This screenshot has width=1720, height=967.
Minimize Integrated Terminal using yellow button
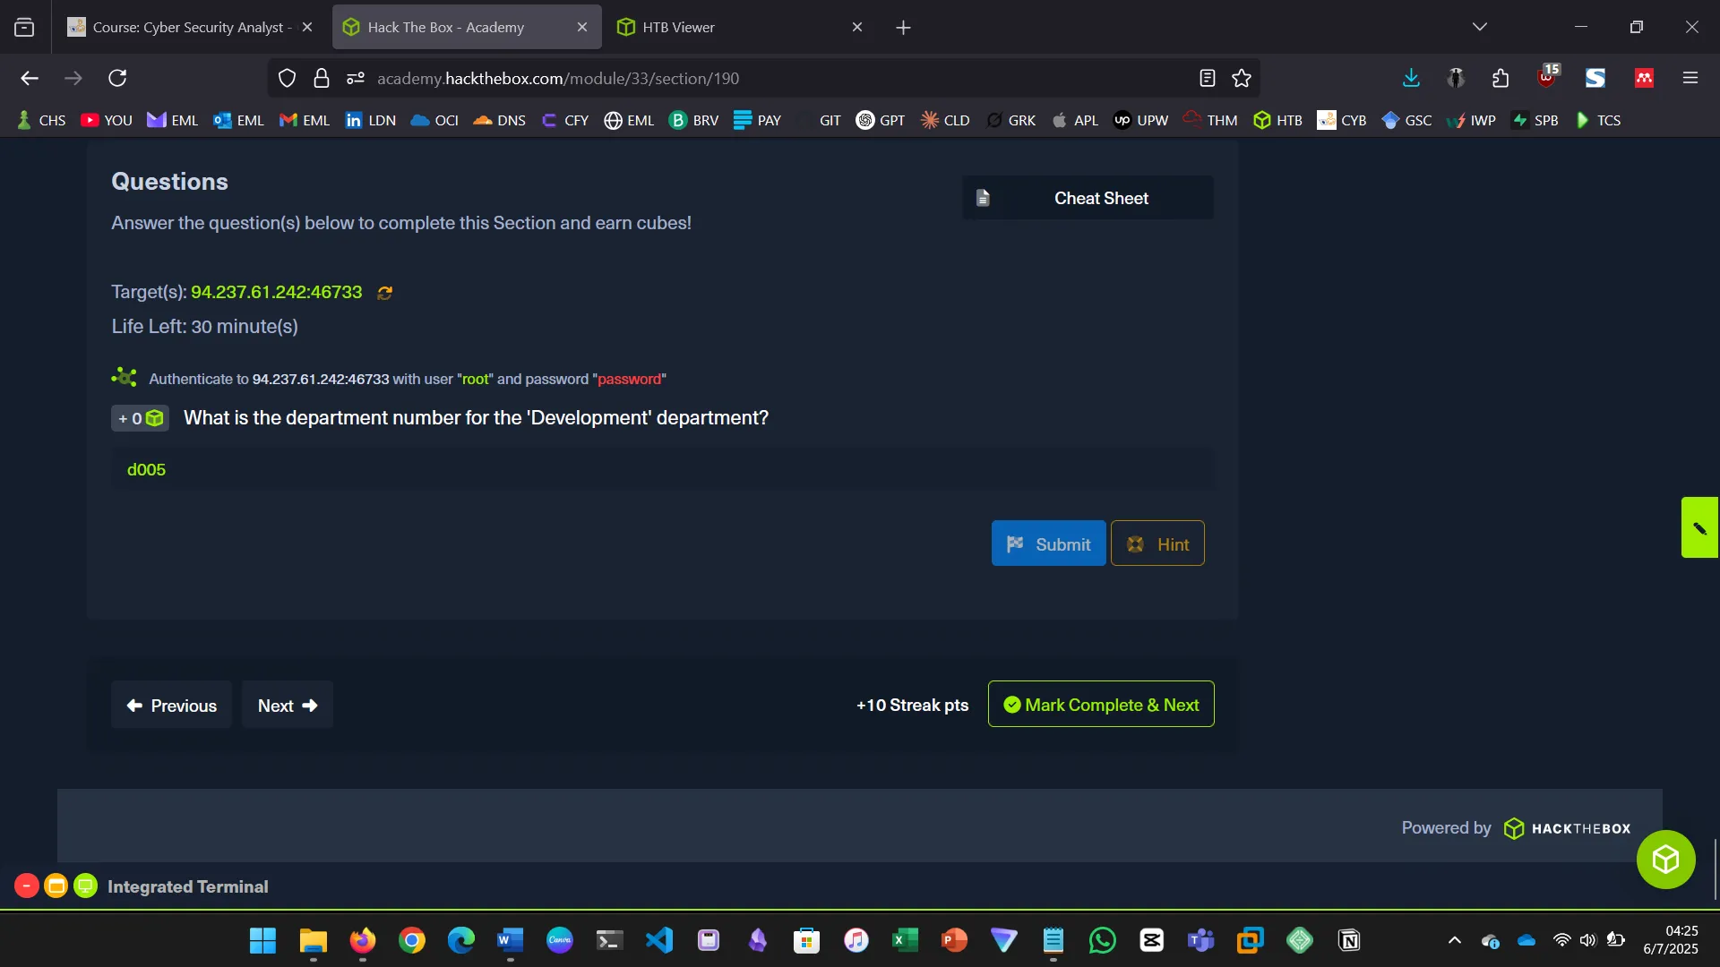coord(56,886)
